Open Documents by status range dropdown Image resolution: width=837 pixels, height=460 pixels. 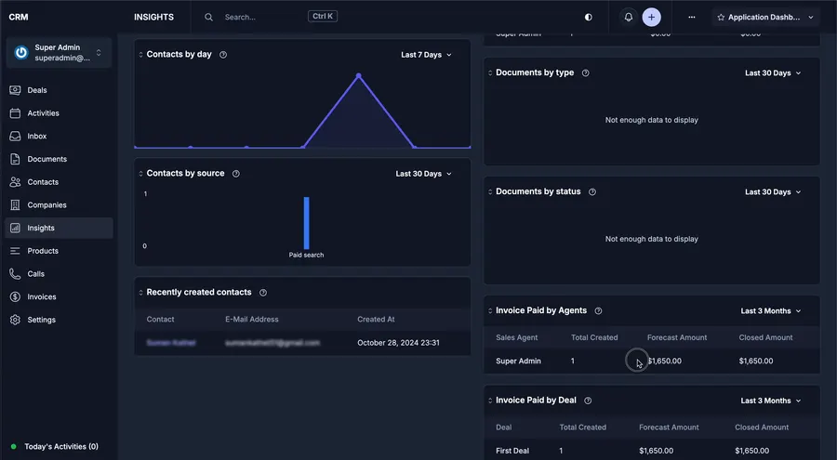773,192
